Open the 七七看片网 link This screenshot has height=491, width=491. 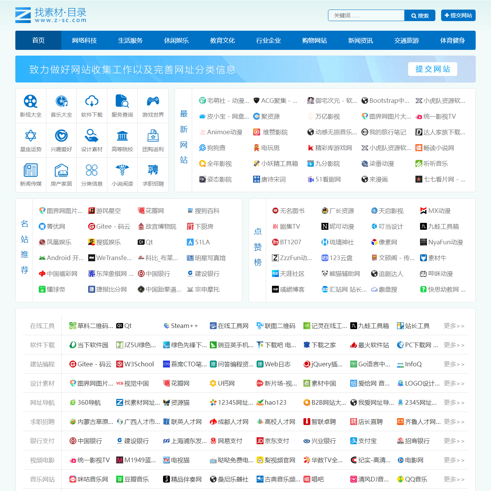440,179
